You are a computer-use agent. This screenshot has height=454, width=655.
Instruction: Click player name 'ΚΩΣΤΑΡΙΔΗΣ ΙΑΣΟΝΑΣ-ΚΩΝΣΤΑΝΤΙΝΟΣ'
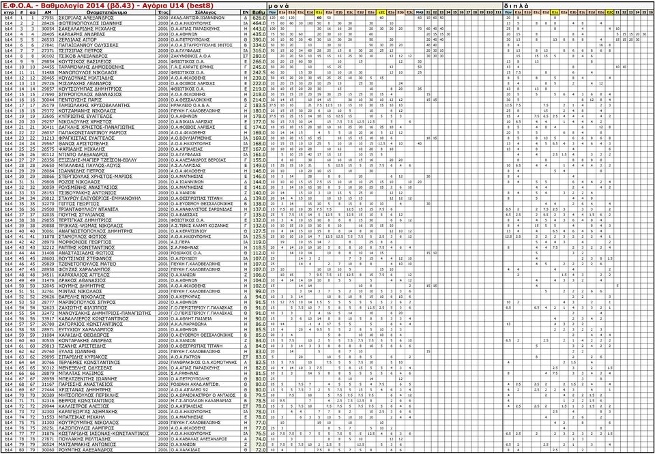point(104,434)
